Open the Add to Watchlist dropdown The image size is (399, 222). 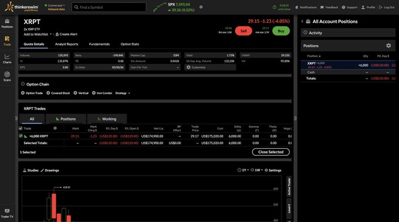click(x=38, y=35)
